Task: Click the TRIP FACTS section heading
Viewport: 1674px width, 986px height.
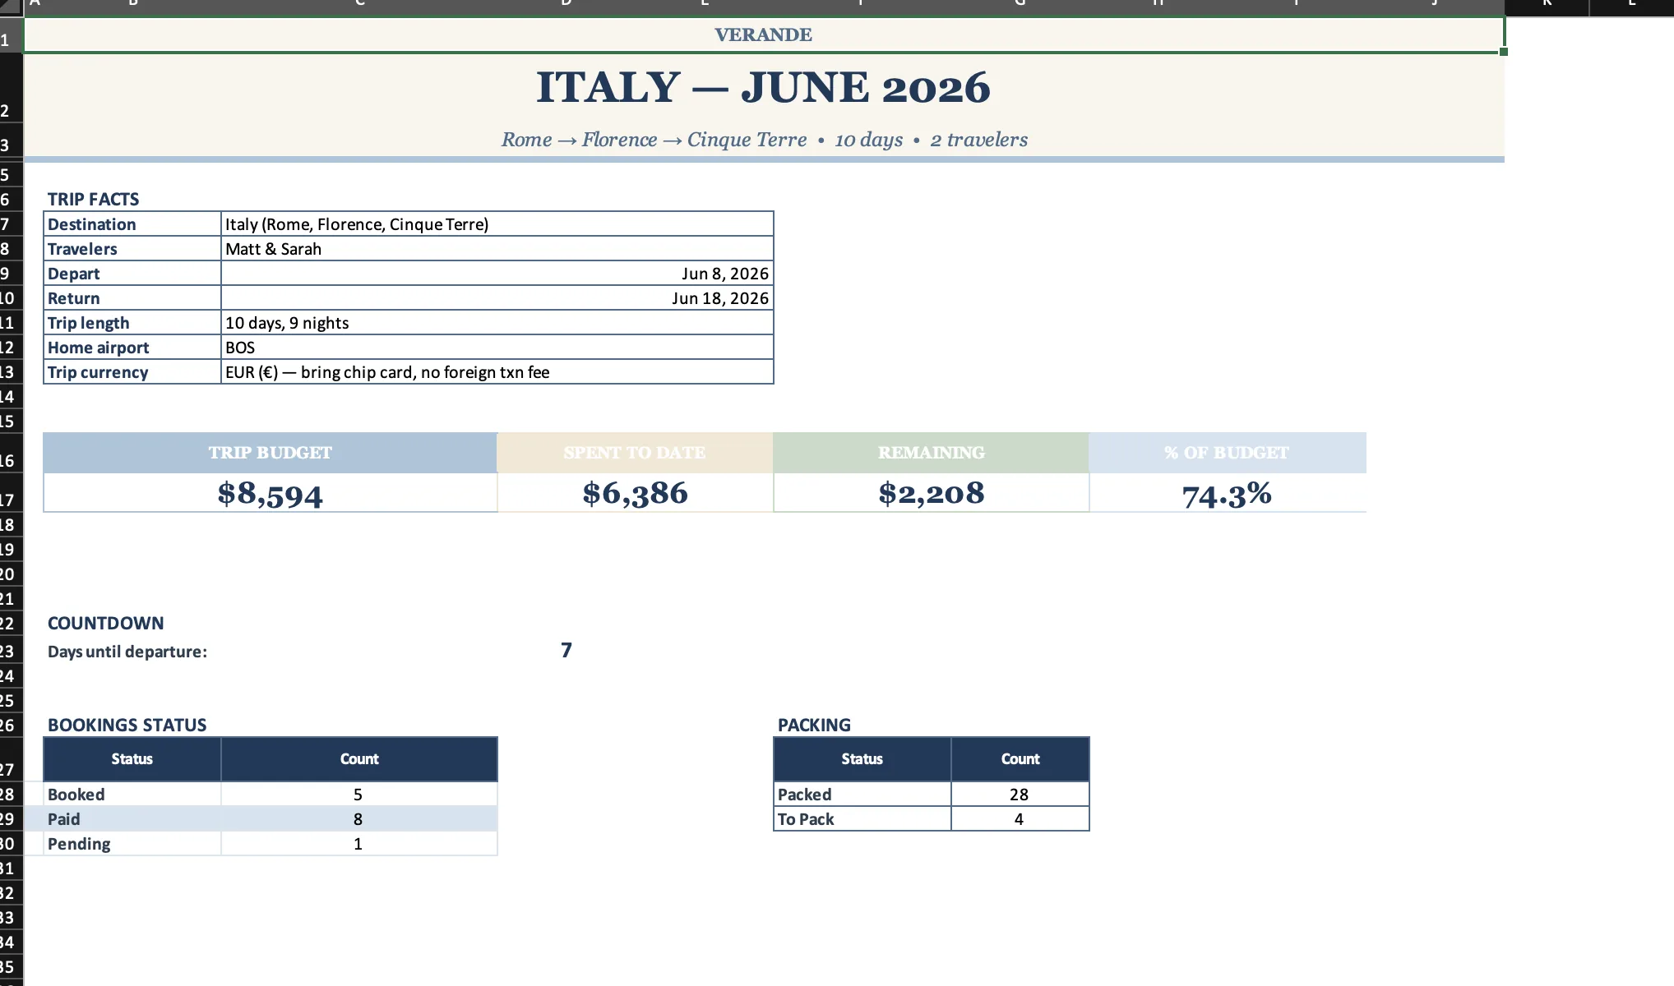Action: (x=93, y=199)
